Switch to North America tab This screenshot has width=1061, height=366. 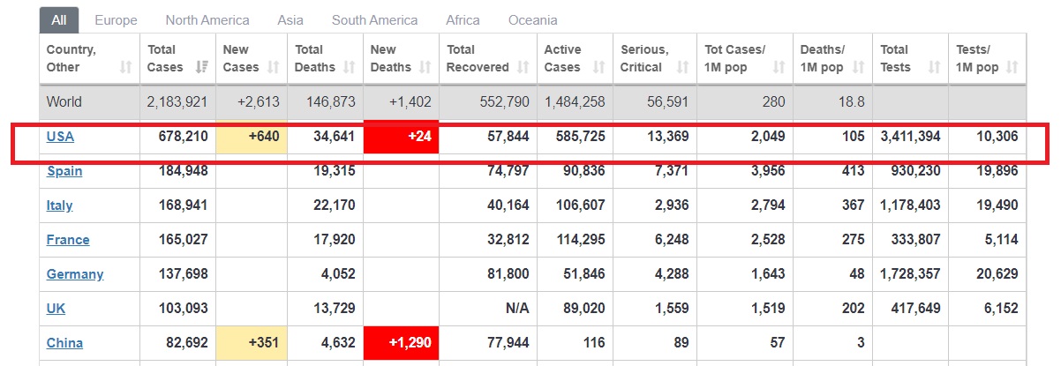[207, 19]
